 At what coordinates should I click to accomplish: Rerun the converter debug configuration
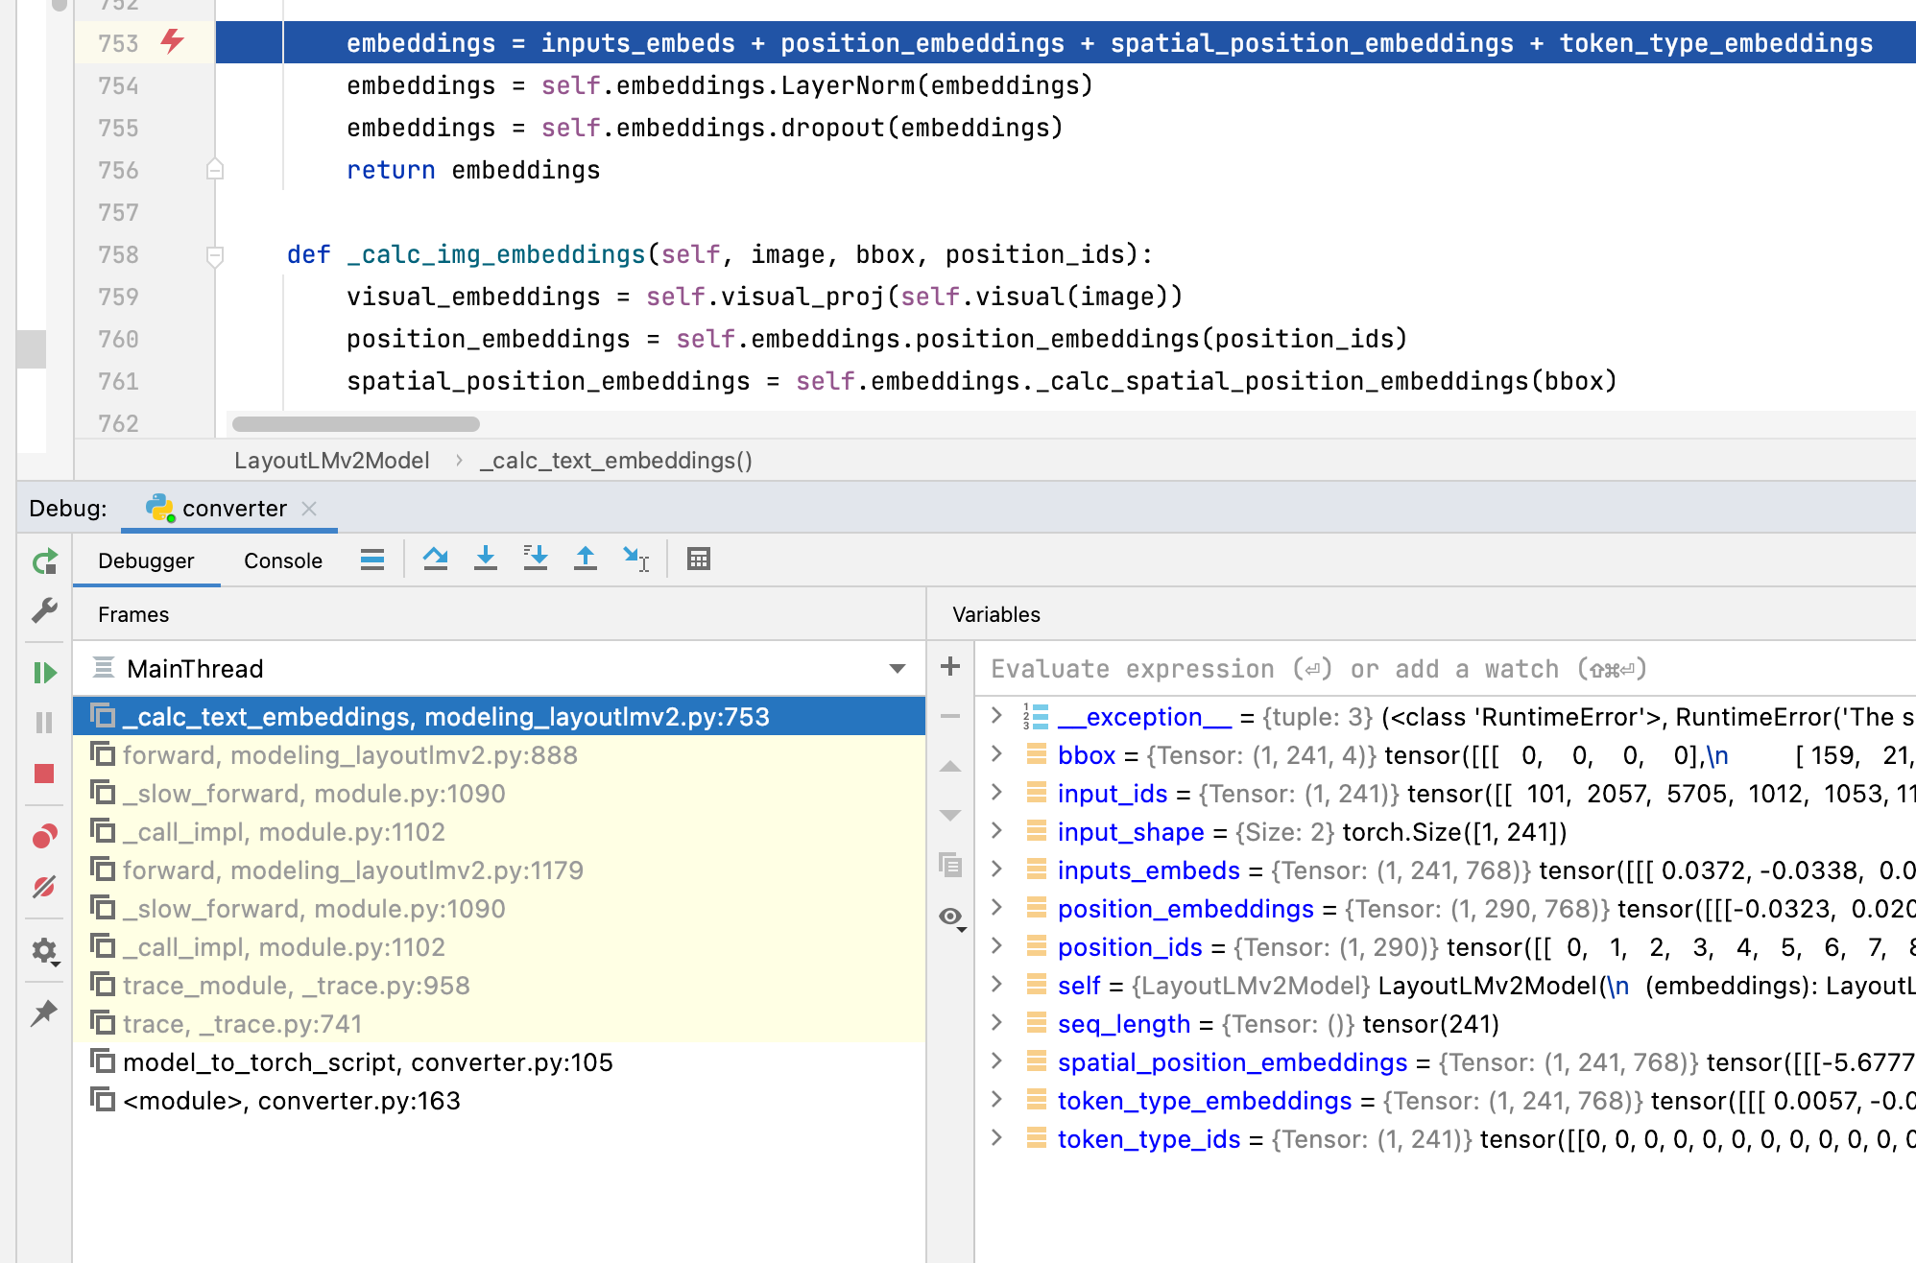click(44, 562)
